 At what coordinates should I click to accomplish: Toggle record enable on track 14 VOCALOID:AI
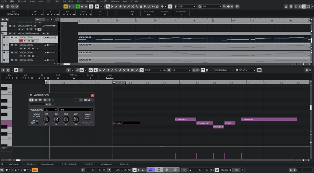(x=21, y=41)
